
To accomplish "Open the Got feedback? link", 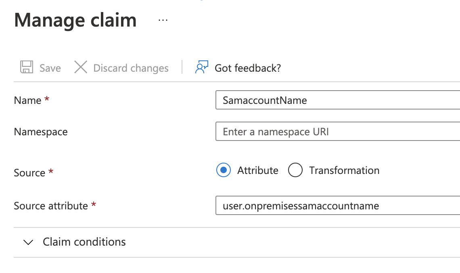I will coord(247,68).
